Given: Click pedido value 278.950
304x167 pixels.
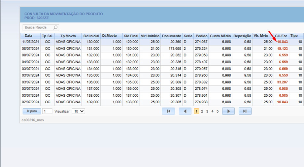Looking at the screenshot, I should coord(201,75).
